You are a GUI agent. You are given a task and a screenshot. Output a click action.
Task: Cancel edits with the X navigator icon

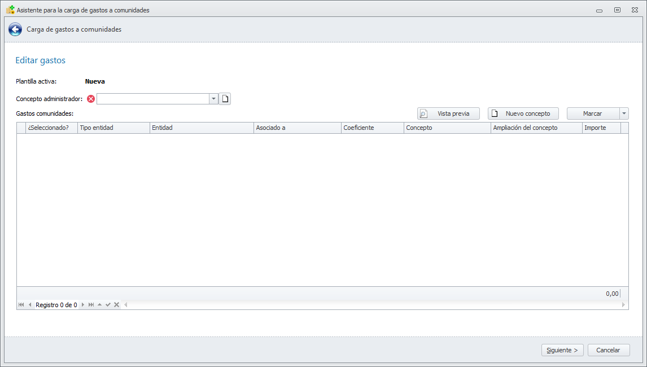pyautogui.click(x=117, y=305)
